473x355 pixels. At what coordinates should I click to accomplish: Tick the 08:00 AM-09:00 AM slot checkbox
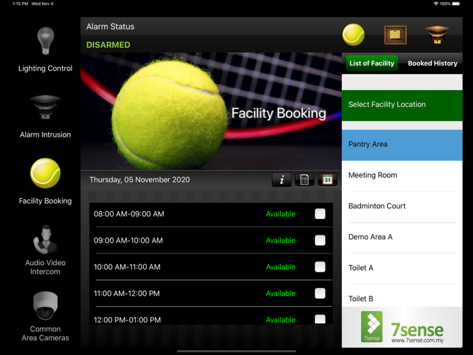point(320,214)
